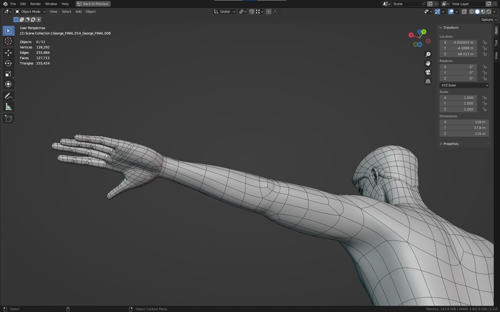Set selection mode to extend
This screenshot has width=500, height=312.
[x=22, y=20]
